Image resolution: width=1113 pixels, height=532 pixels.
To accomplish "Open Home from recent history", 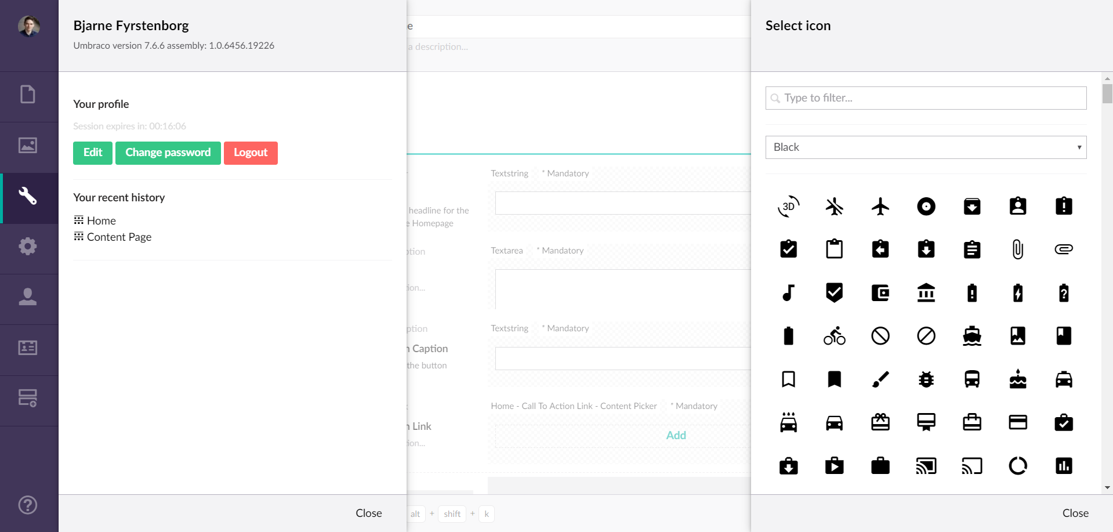I will [x=101, y=220].
